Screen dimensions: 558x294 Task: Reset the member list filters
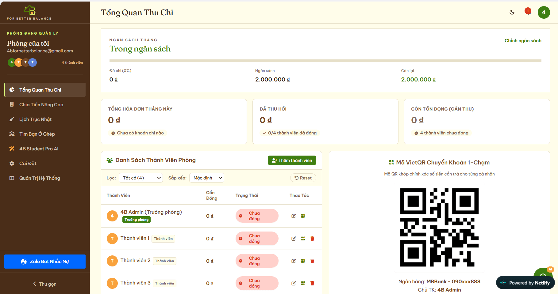click(303, 178)
